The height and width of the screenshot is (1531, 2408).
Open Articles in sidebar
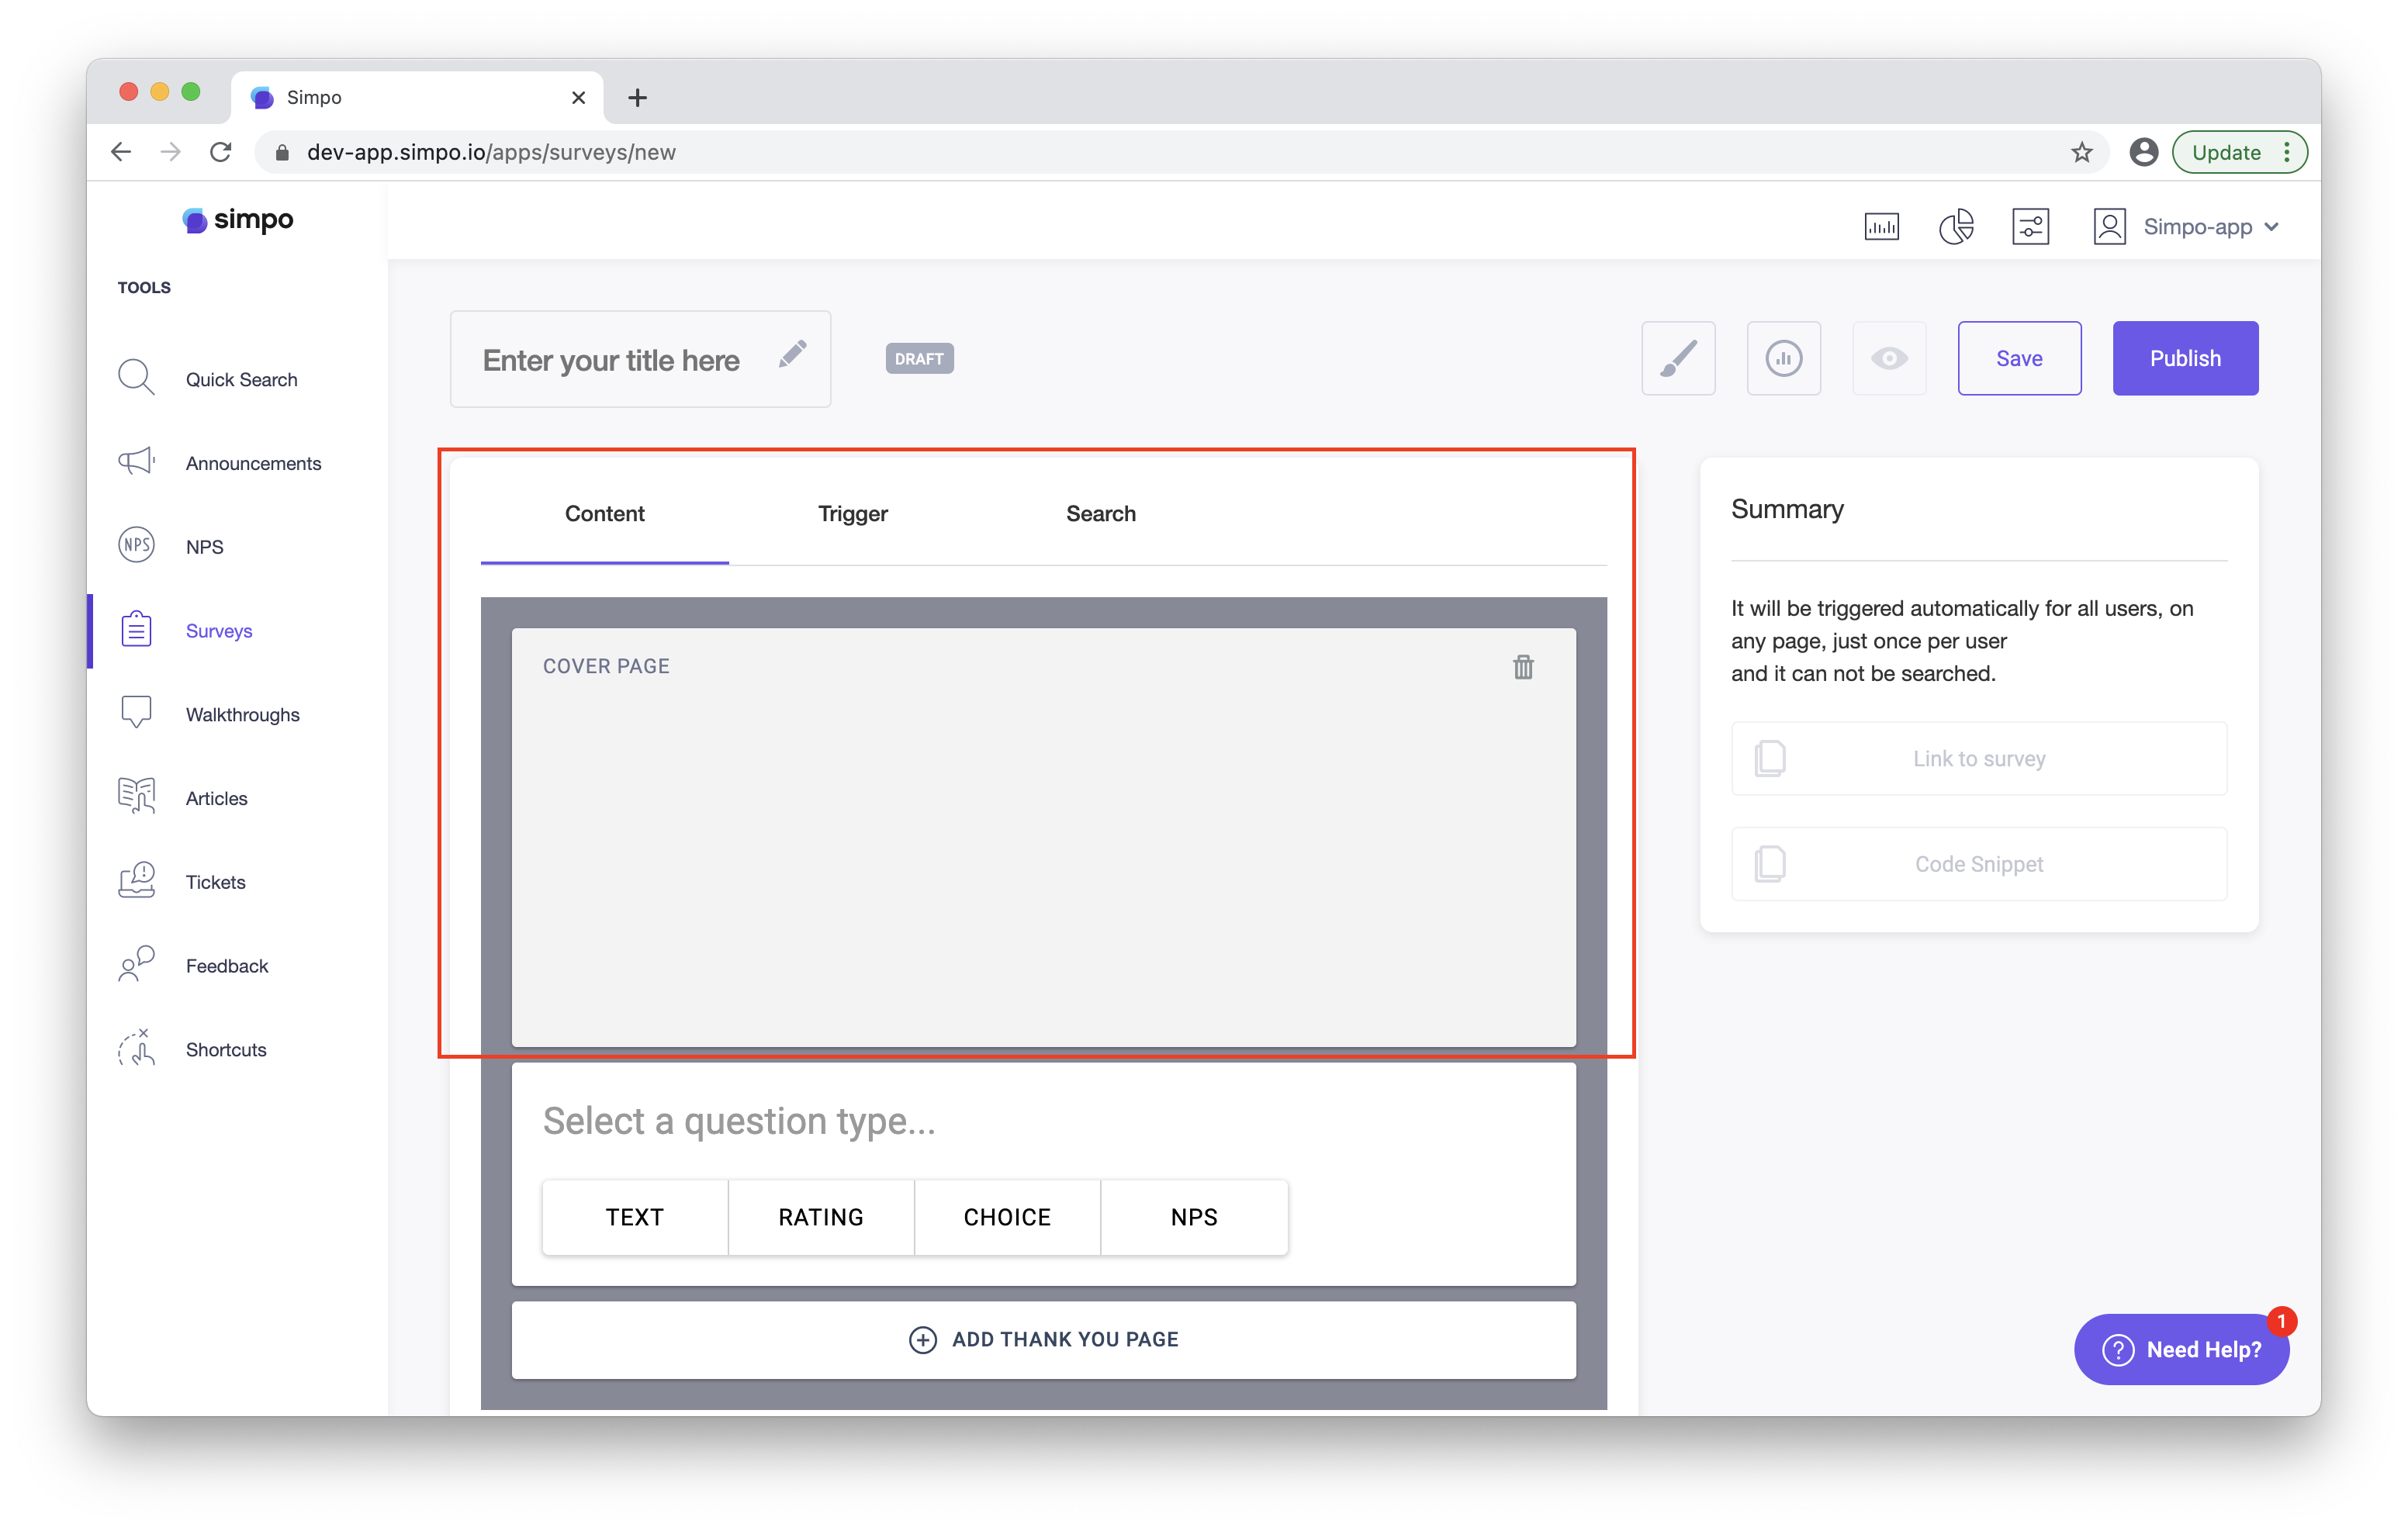tap(216, 798)
